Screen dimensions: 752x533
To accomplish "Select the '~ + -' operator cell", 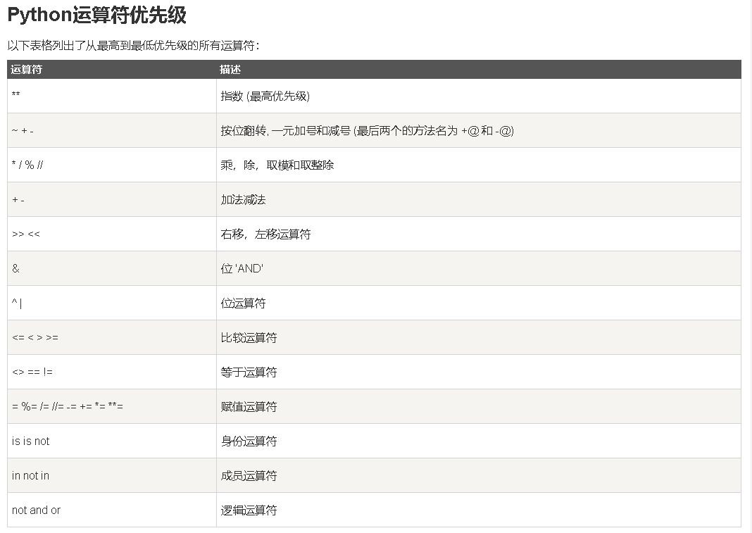I will (112, 130).
